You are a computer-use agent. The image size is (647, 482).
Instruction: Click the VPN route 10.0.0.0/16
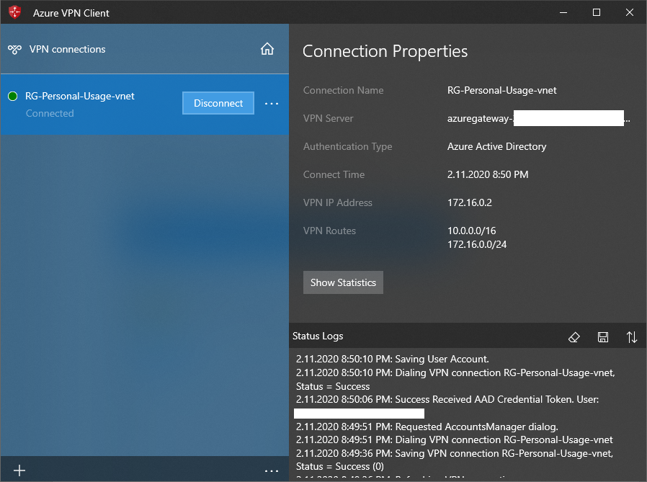pyautogui.click(x=472, y=231)
